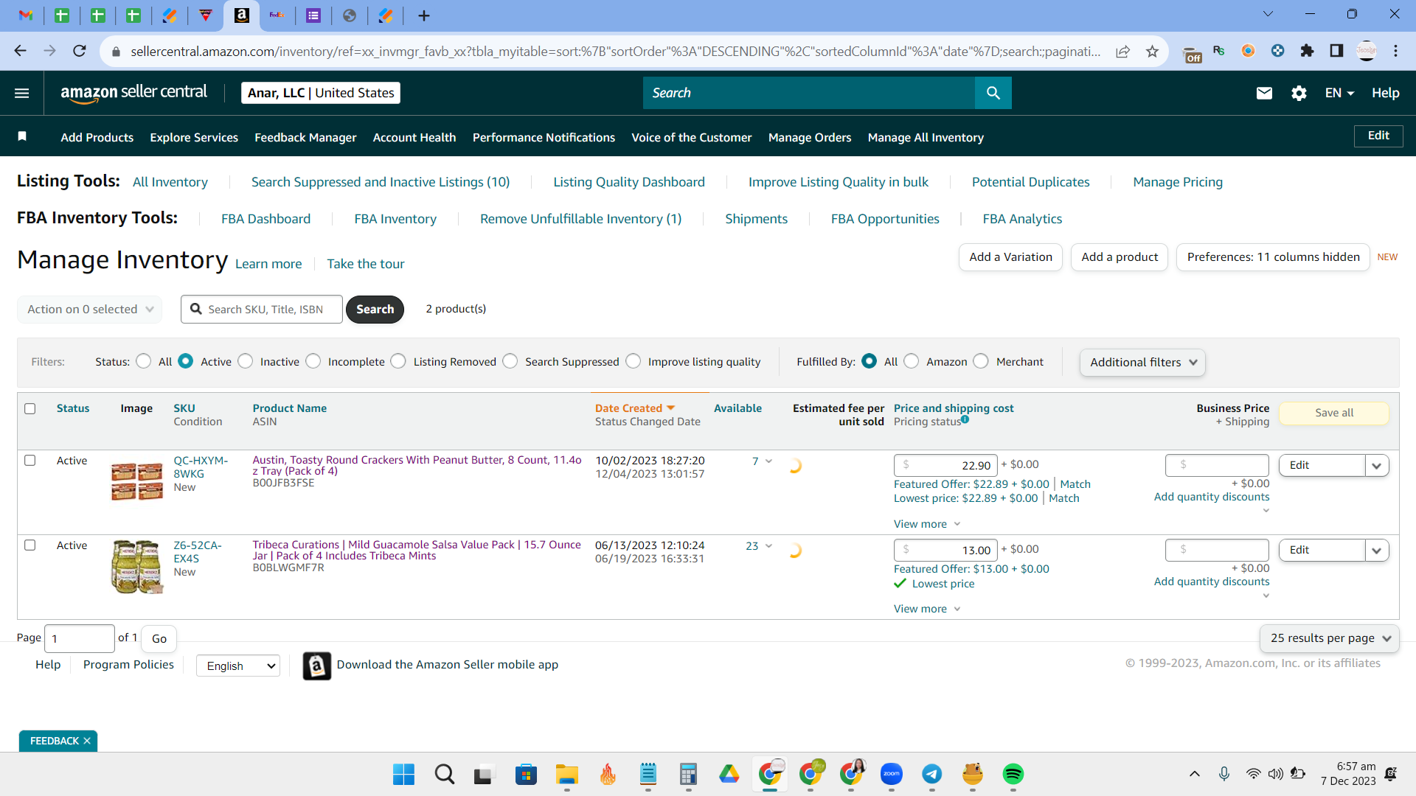Open Action on 0 selected dropdown
This screenshot has width=1416, height=796.
coord(89,310)
